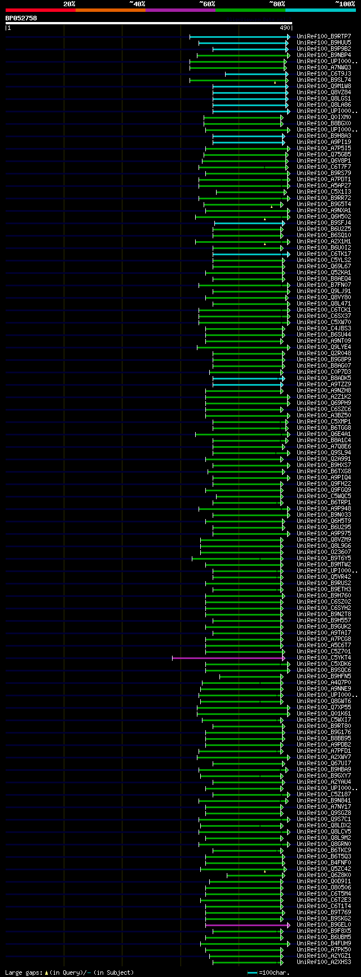Click the UniRef100_Q0IXM0 label
361x977 pixels.
[x=324, y=117]
